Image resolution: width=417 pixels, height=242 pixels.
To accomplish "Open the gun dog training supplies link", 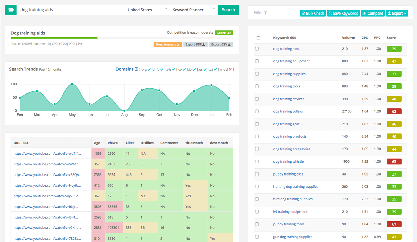I will tap(293, 237).
